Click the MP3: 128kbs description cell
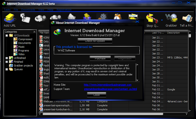This screenshot has height=119, width=196. (x=177, y=58)
